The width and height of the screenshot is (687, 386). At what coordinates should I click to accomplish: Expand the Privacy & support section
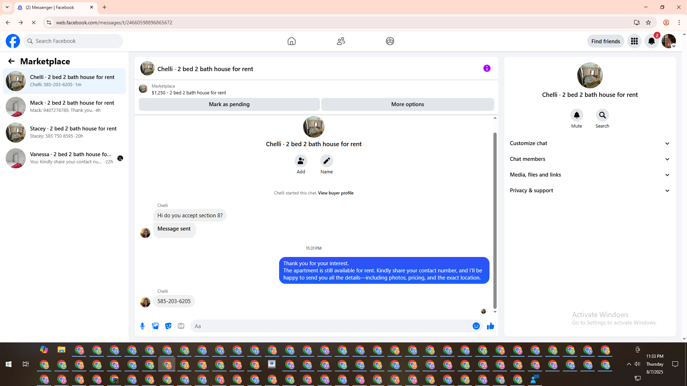590,190
